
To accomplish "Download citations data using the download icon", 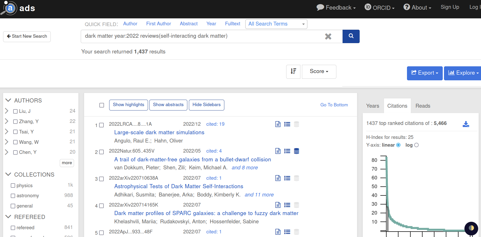I will [x=466, y=124].
